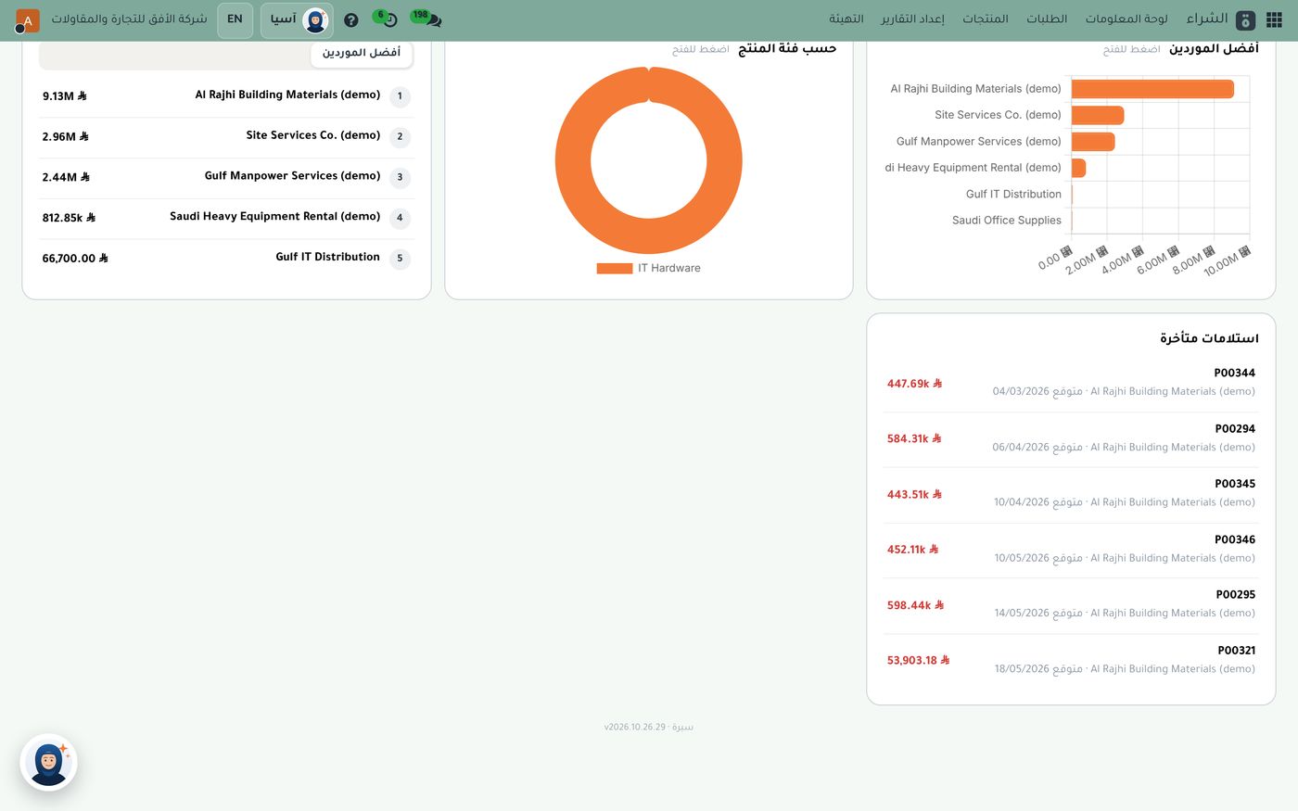1298x811 pixels.
Task: Open Site Services Co. row in supplier list
Action: 226,136
